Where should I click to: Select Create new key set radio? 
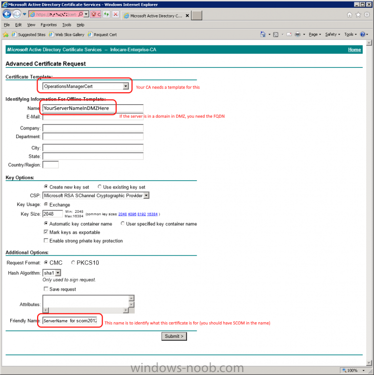click(x=46, y=187)
